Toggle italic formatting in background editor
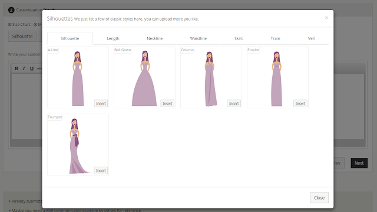377x212 pixels. (x=24, y=68)
